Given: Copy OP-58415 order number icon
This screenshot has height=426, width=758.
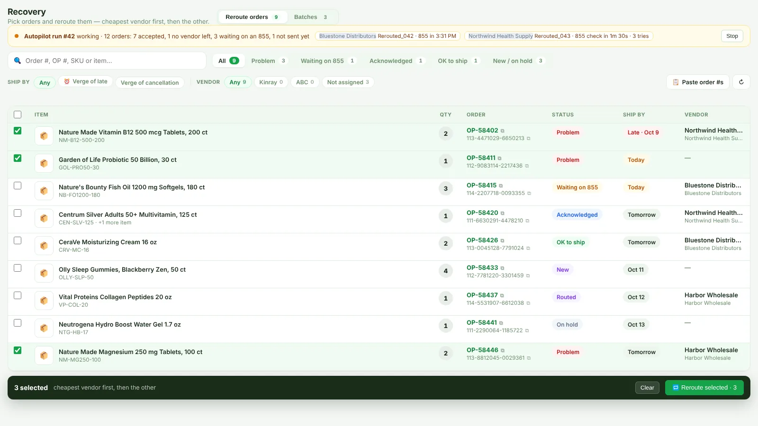Looking at the screenshot, I should pyautogui.click(x=501, y=186).
